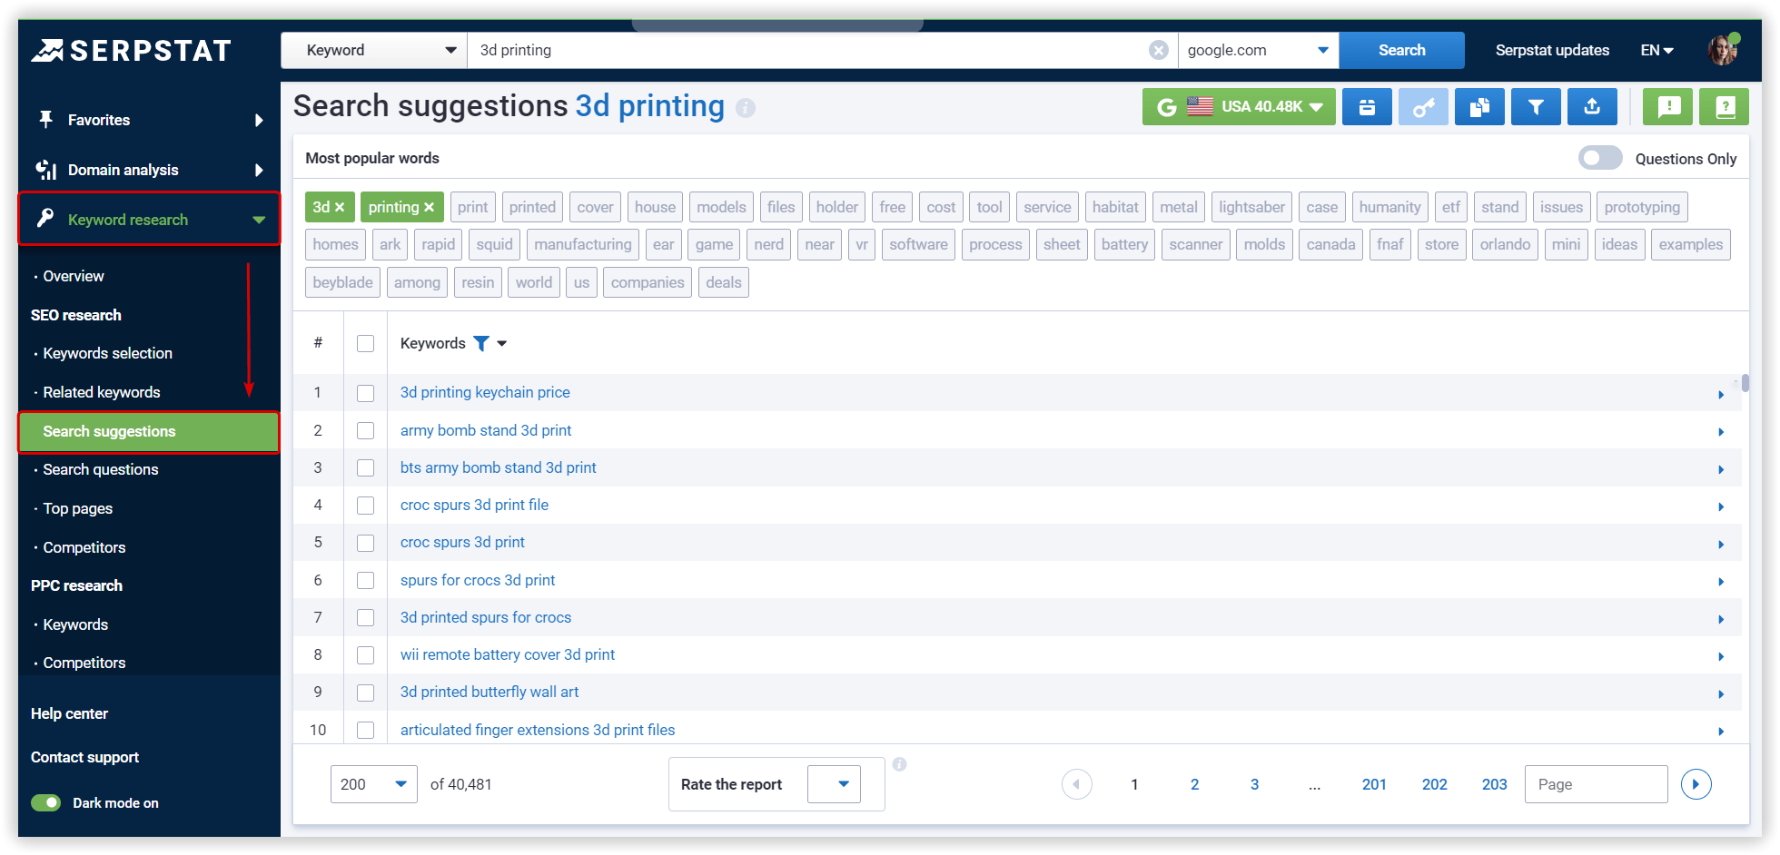Open the 'articulated finger extensions 3d print files' keyword
The width and height of the screenshot is (1780, 855).
(538, 730)
